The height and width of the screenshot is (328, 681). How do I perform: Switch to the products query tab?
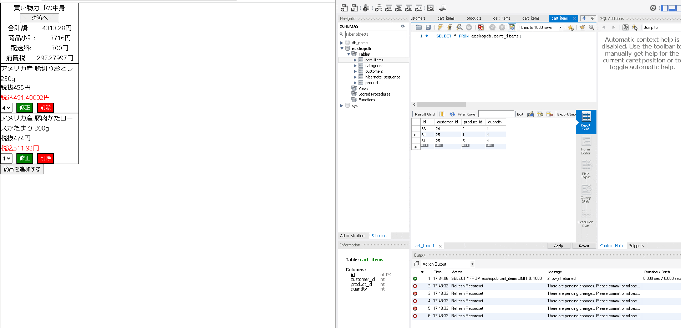(x=474, y=18)
